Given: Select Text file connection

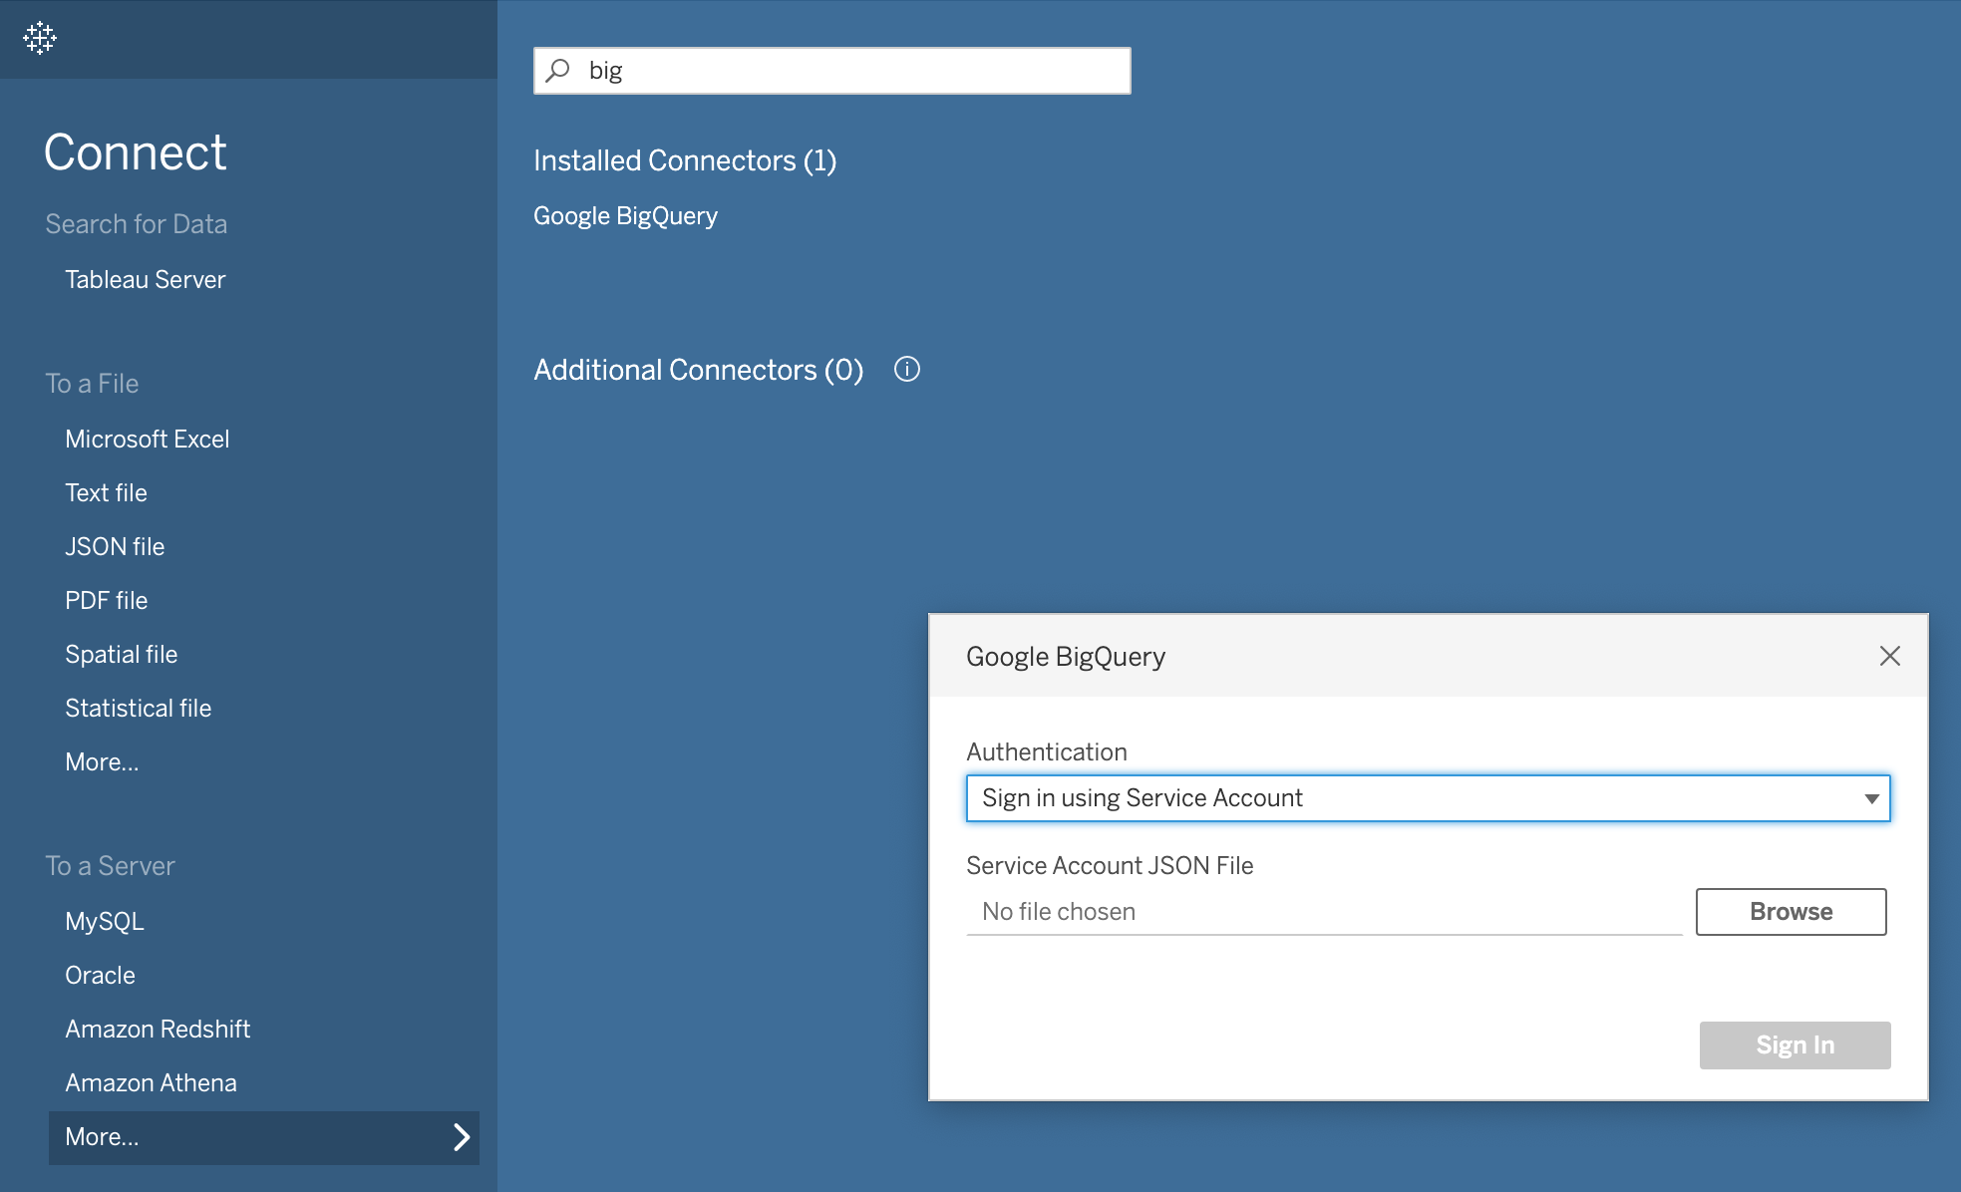Looking at the screenshot, I should click(x=106, y=492).
